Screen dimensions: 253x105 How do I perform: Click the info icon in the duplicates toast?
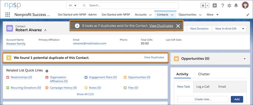[x=77, y=26]
